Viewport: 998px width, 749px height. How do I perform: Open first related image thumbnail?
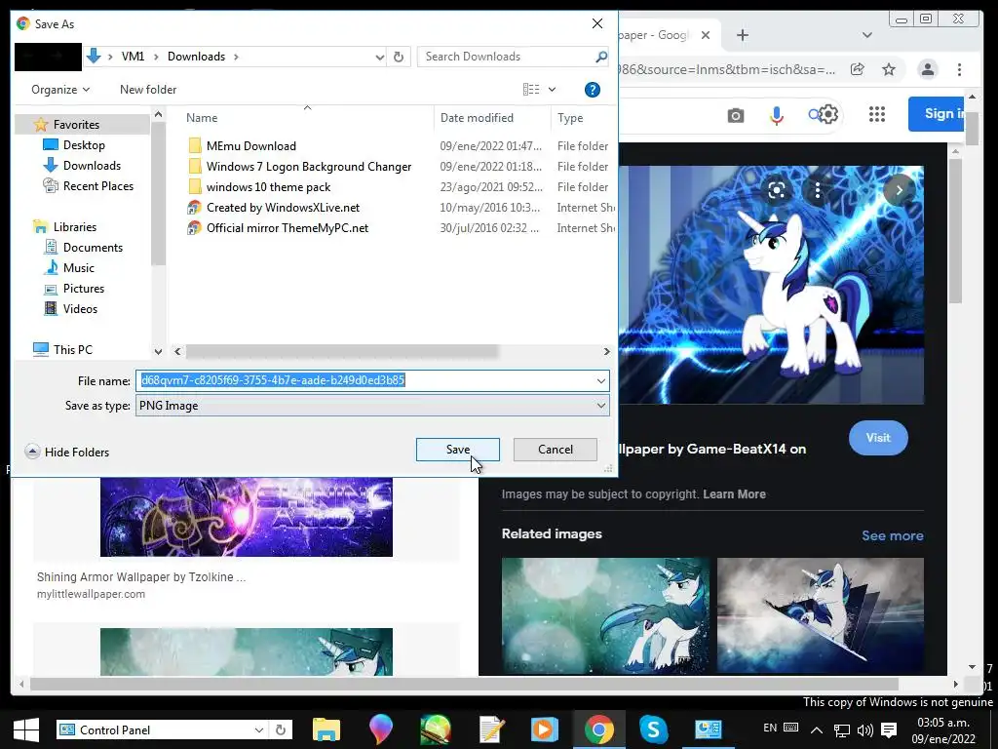[604, 616]
